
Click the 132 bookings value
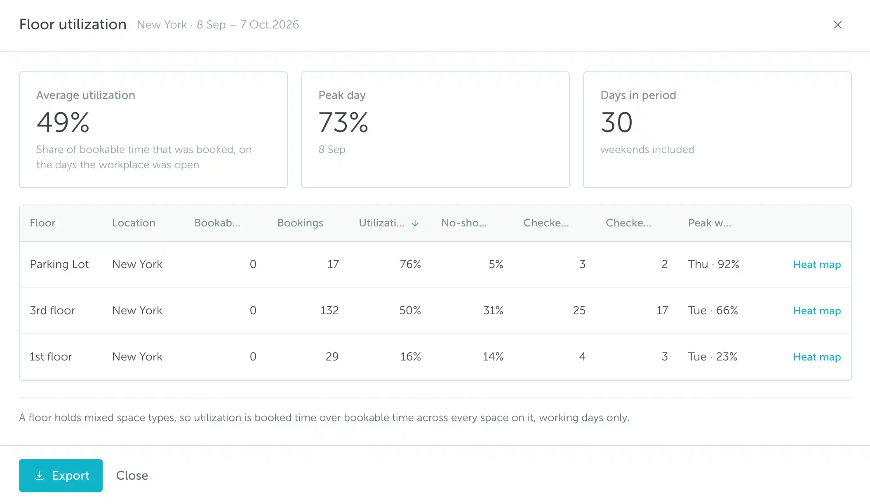click(329, 310)
